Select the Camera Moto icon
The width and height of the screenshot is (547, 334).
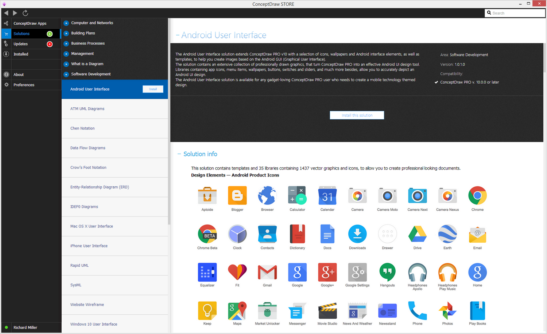[387, 195]
